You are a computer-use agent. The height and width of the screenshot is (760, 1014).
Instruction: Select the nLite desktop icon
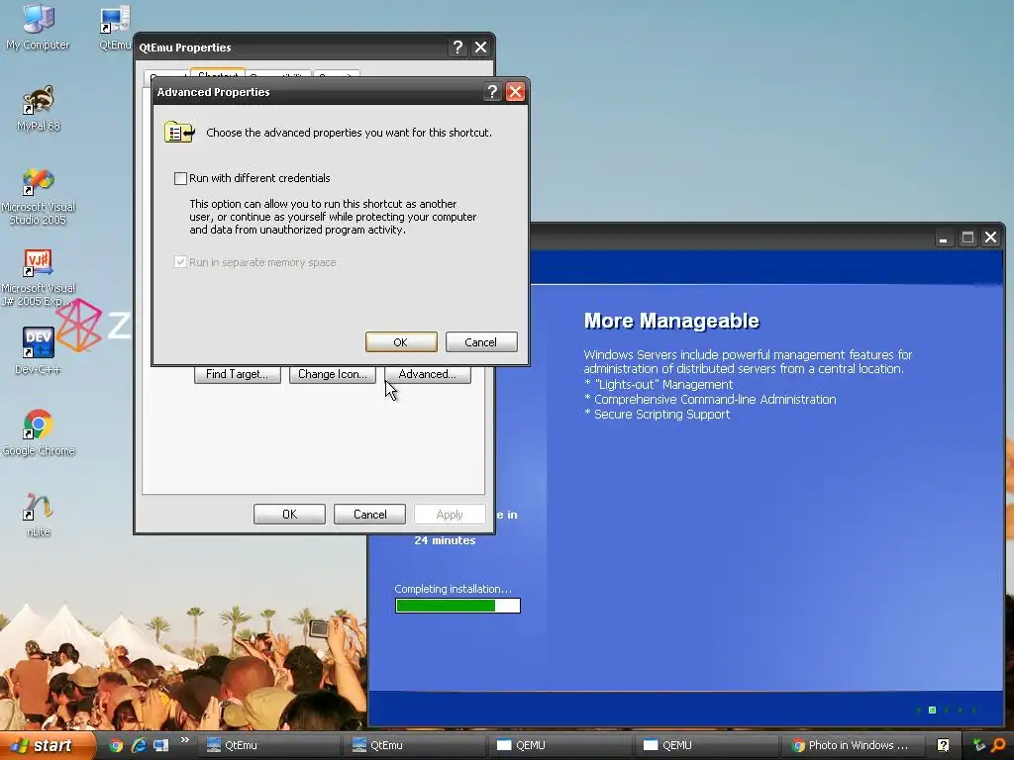tap(39, 515)
